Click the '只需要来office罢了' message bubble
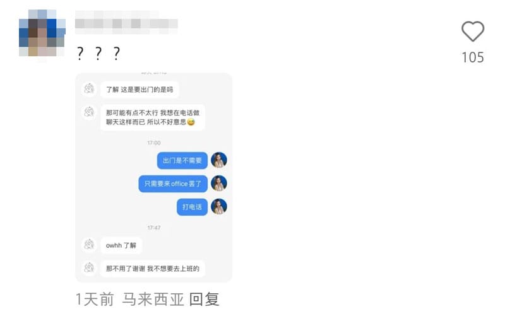Viewport: 505px width, 309px height. tap(173, 184)
